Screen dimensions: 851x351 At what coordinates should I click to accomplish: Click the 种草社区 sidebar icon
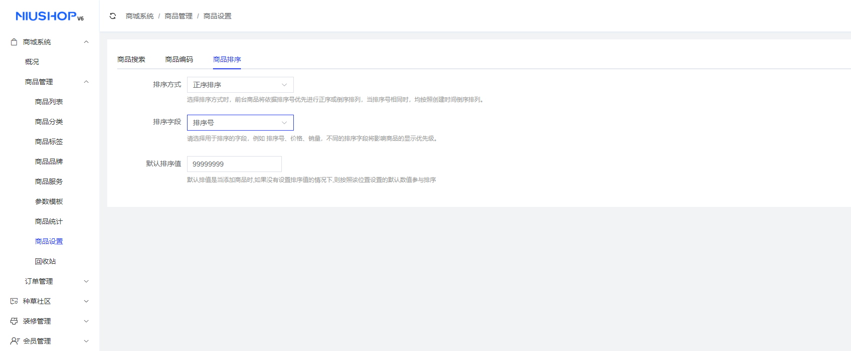[14, 301]
